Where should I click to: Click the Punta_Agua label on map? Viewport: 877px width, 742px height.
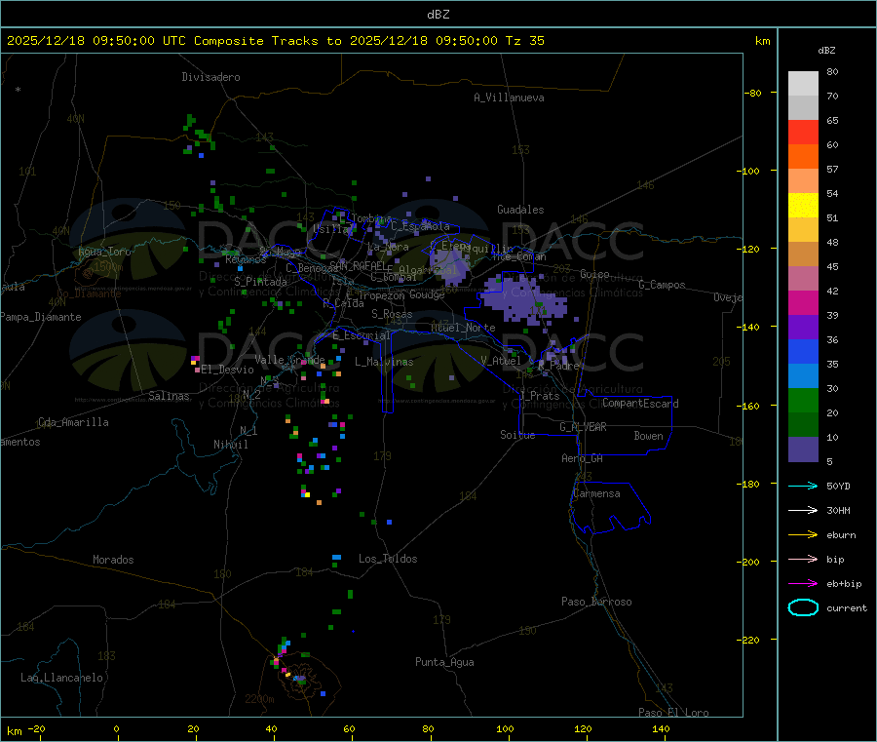pyautogui.click(x=444, y=662)
